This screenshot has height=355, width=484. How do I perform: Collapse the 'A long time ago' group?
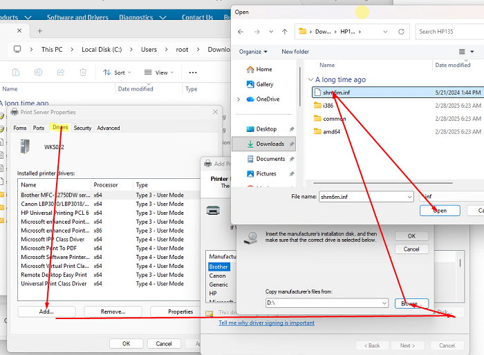(x=311, y=79)
